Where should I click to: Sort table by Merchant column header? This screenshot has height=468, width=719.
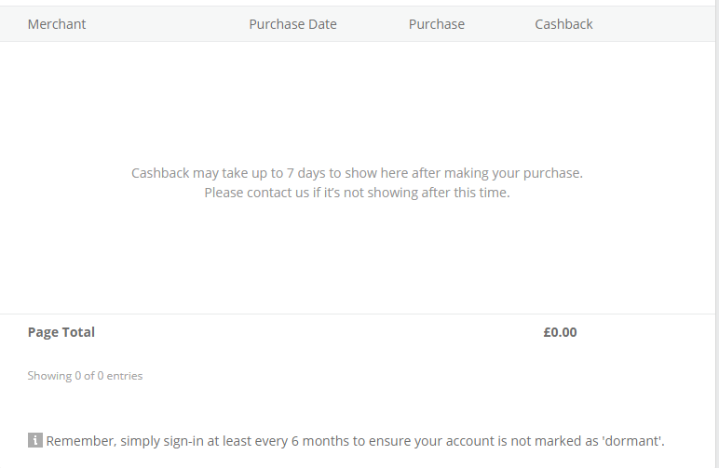click(57, 24)
